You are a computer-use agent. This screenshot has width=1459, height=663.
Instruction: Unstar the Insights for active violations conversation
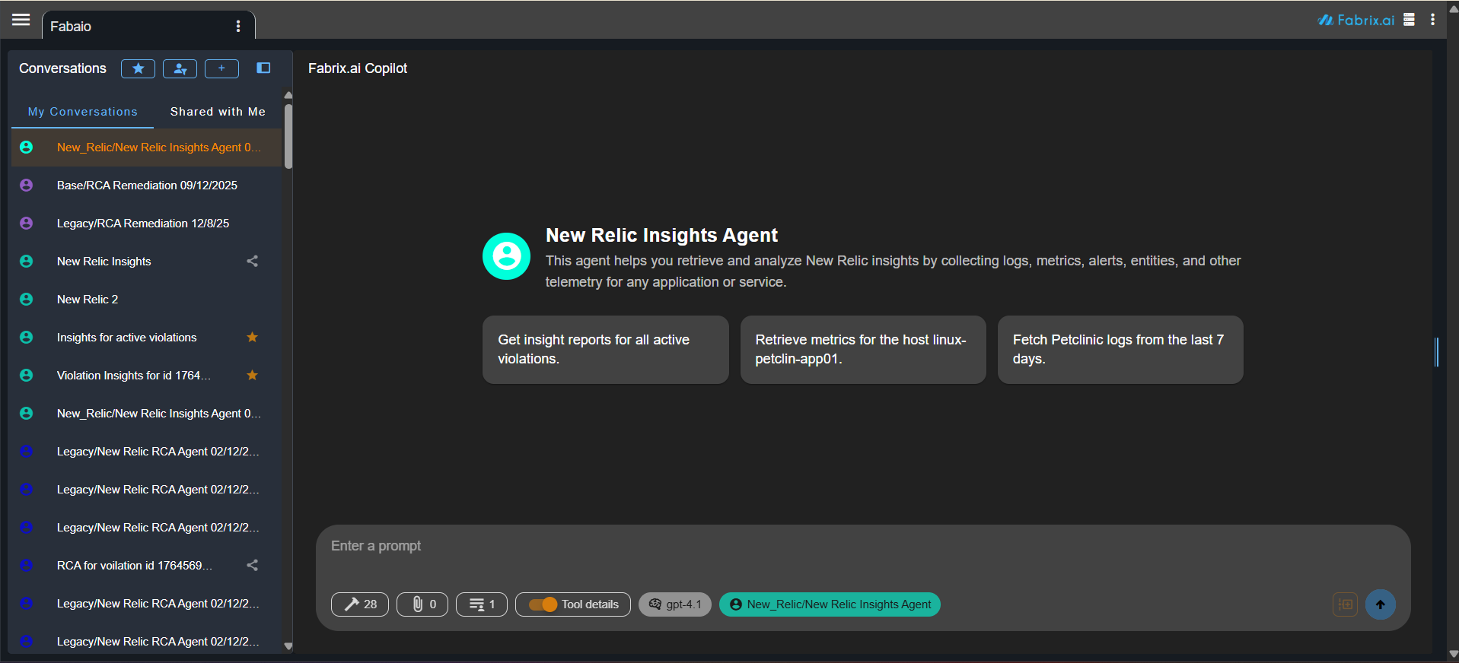[x=253, y=338]
